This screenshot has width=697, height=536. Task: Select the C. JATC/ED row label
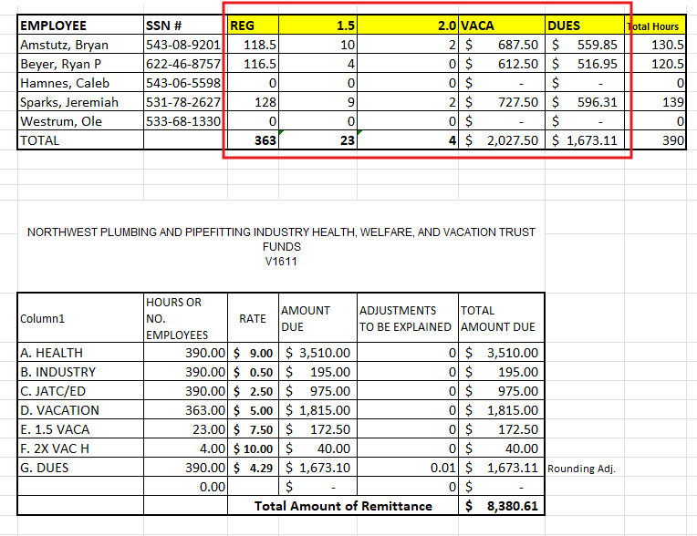tap(80, 390)
